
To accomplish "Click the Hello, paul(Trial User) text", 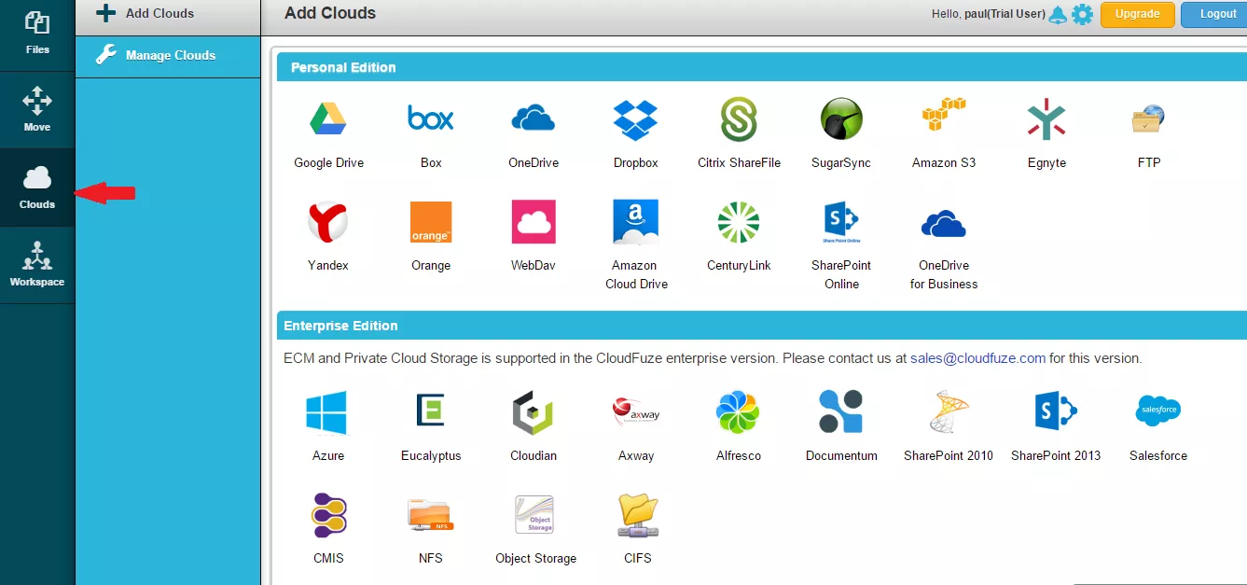I will 989,14.
